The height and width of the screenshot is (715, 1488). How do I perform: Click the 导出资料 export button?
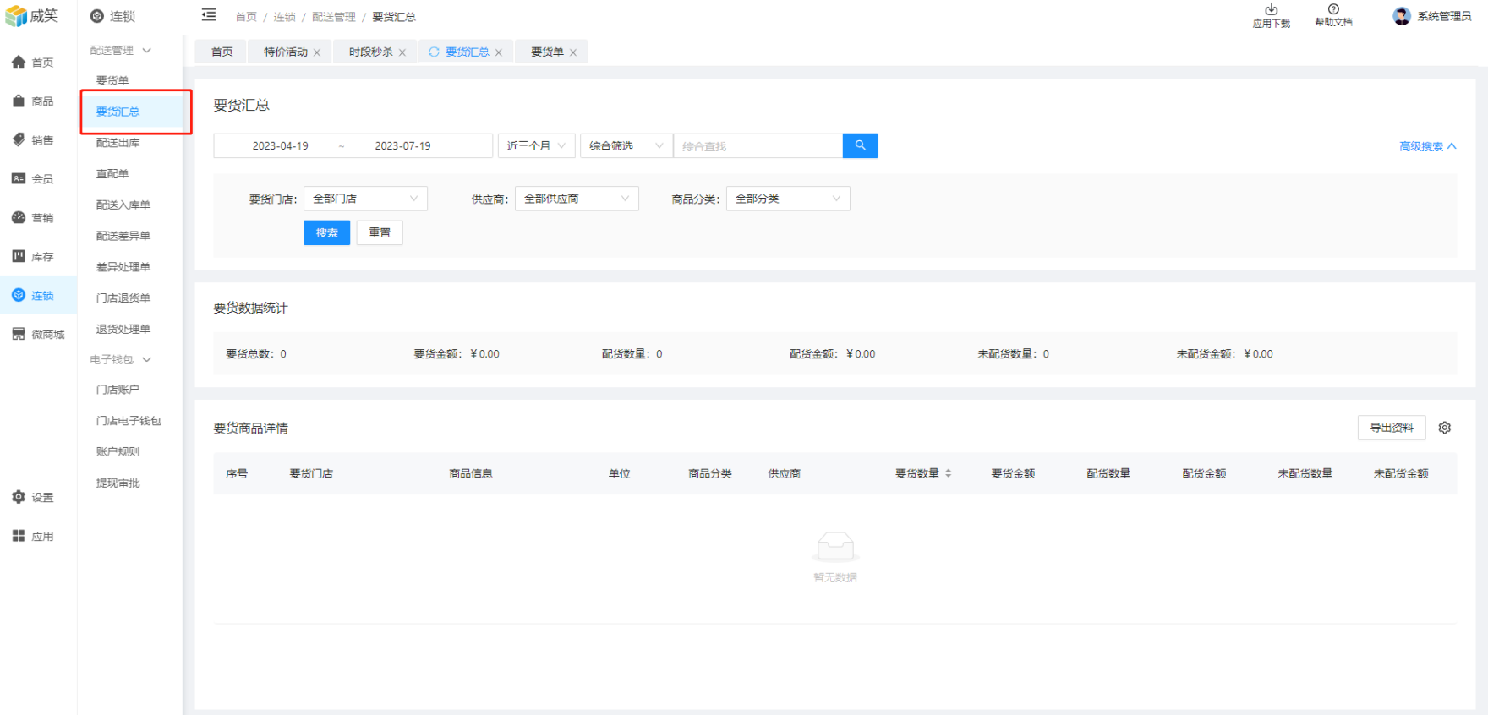tap(1392, 428)
